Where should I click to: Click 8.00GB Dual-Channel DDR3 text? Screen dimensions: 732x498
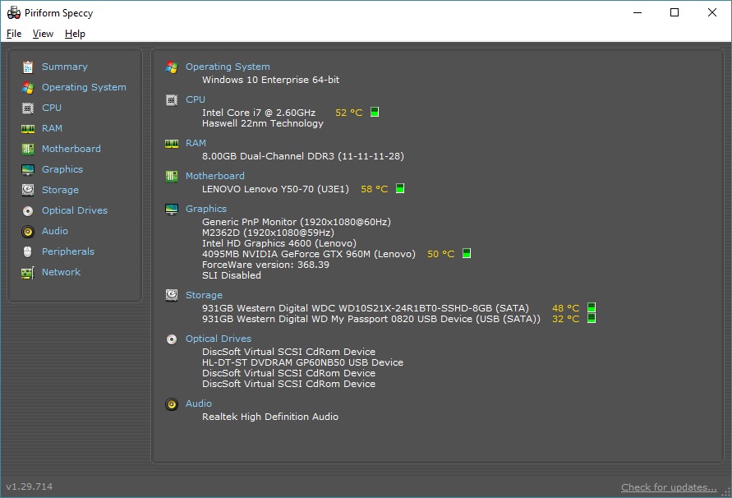(303, 156)
